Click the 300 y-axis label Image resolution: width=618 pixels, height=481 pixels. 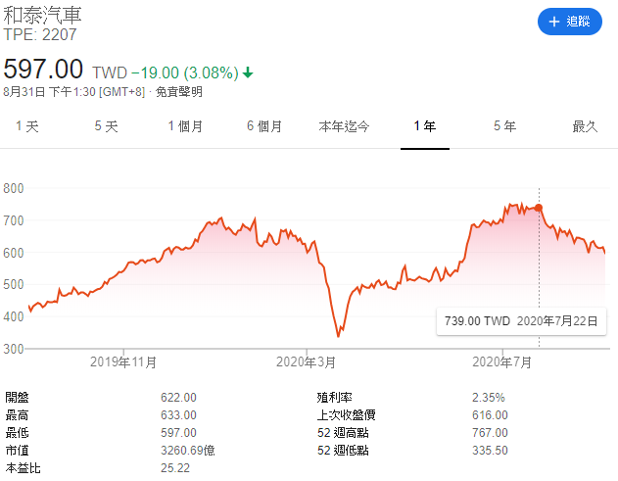[x=14, y=349]
